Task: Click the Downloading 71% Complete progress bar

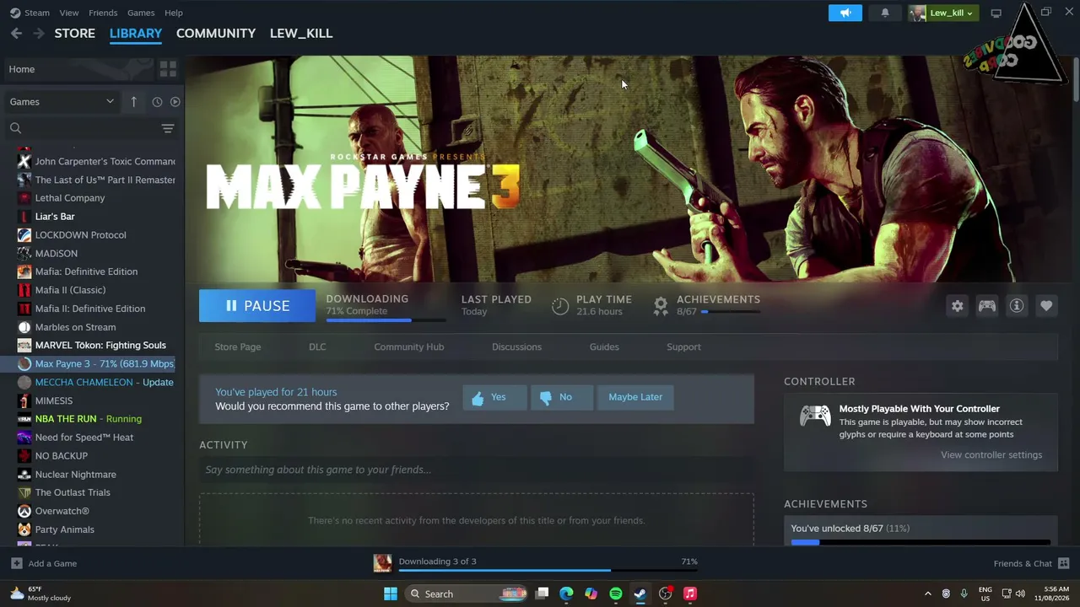Action: (386, 320)
